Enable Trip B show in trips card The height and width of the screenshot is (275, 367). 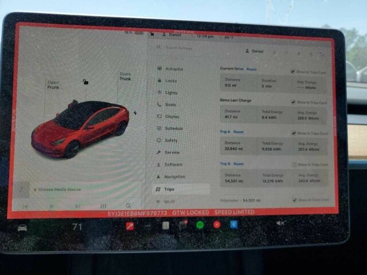coord(294,164)
